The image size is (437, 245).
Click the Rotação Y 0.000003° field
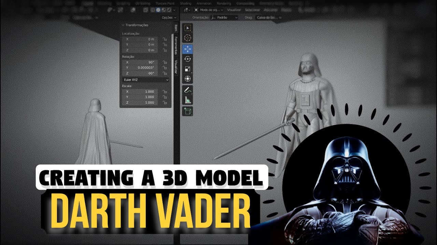[x=140, y=68]
